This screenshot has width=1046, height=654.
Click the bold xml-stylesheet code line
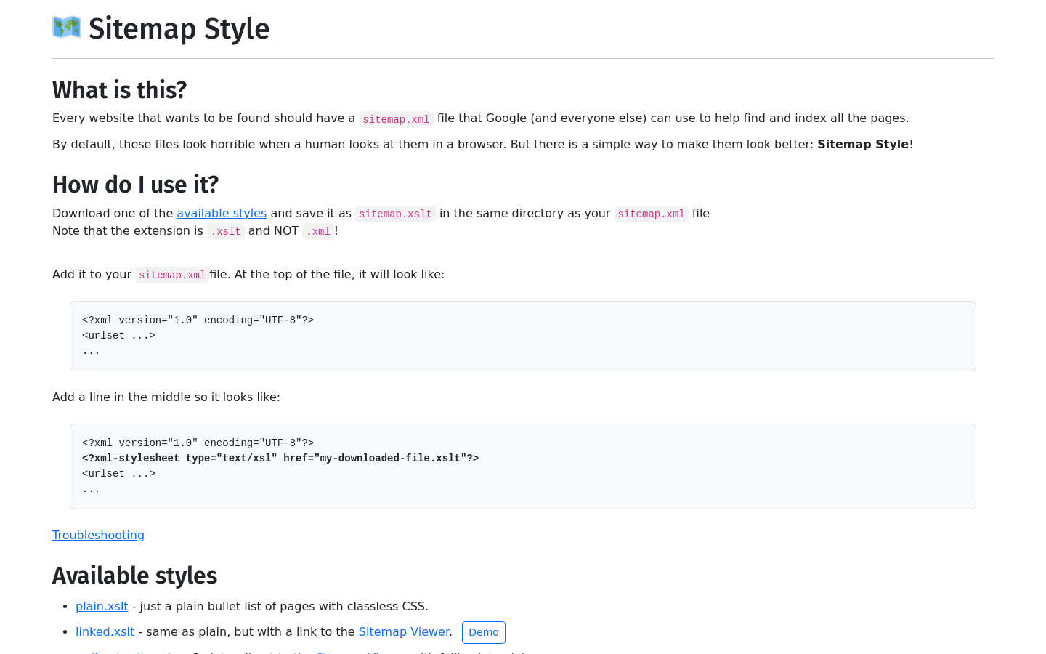[280, 459]
